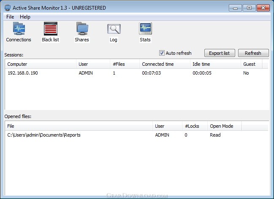Viewport: 274px width, 199px height.
Task: Uncheck the Auto refresh checkbox
Action: click(162, 53)
